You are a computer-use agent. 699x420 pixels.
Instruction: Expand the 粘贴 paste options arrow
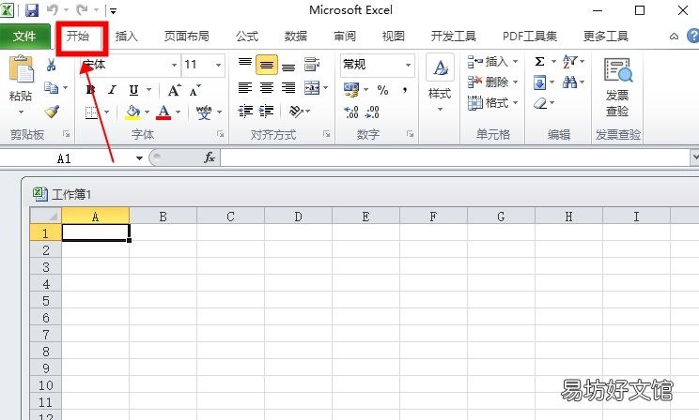(x=21, y=112)
